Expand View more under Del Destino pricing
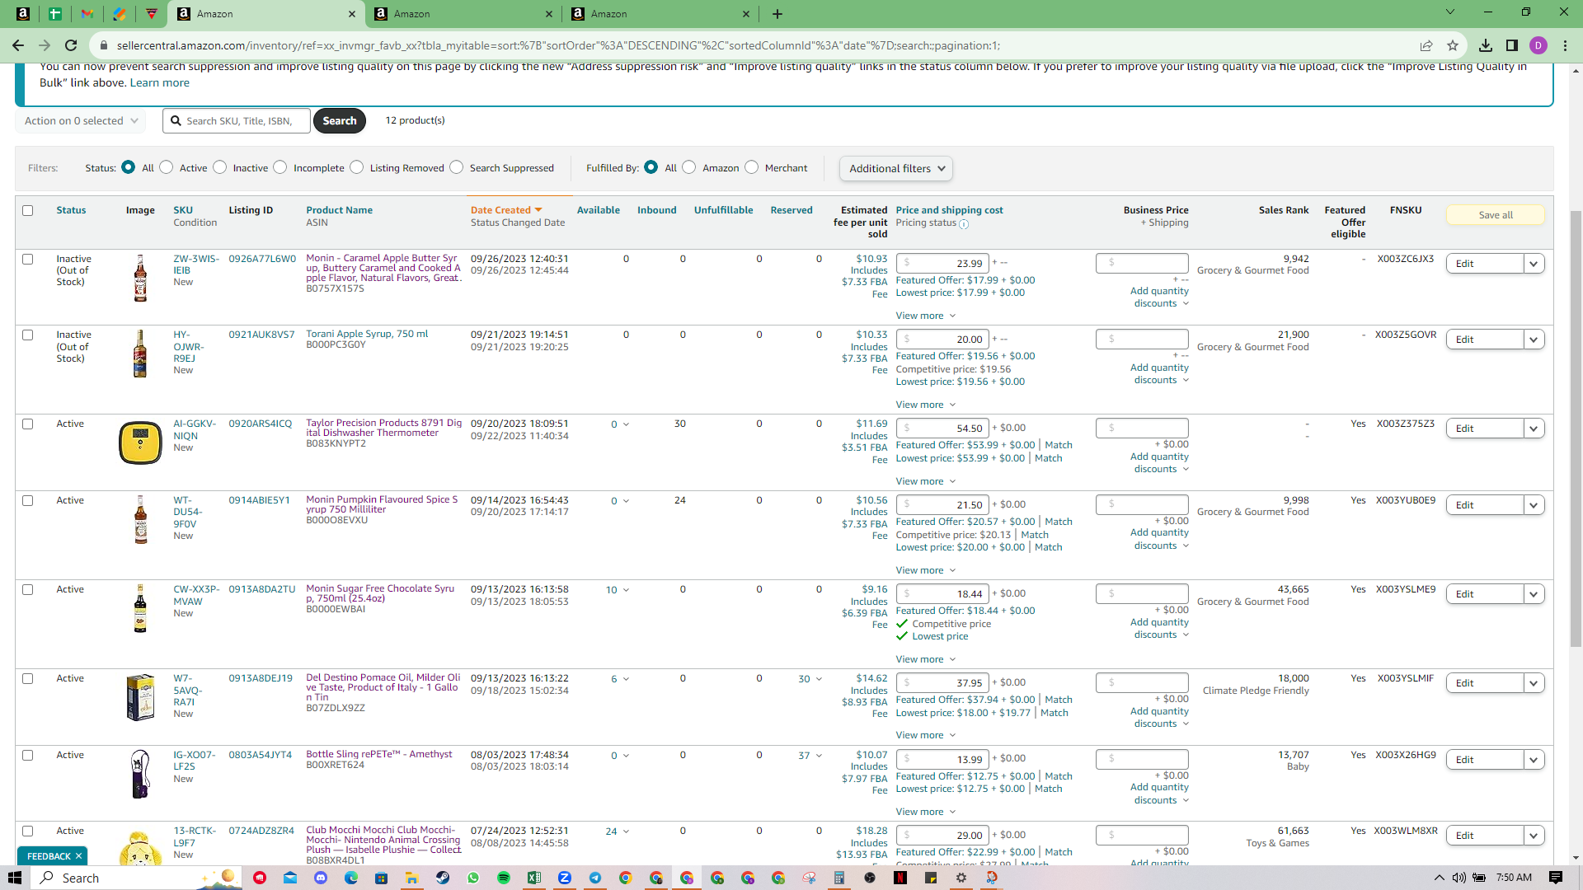 (x=925, y=735)
